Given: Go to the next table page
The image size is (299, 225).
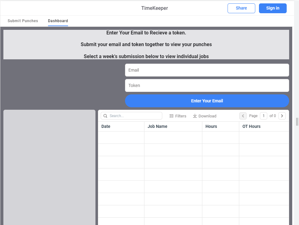Looking at the screenshot, I should click(x=282, y=116).
